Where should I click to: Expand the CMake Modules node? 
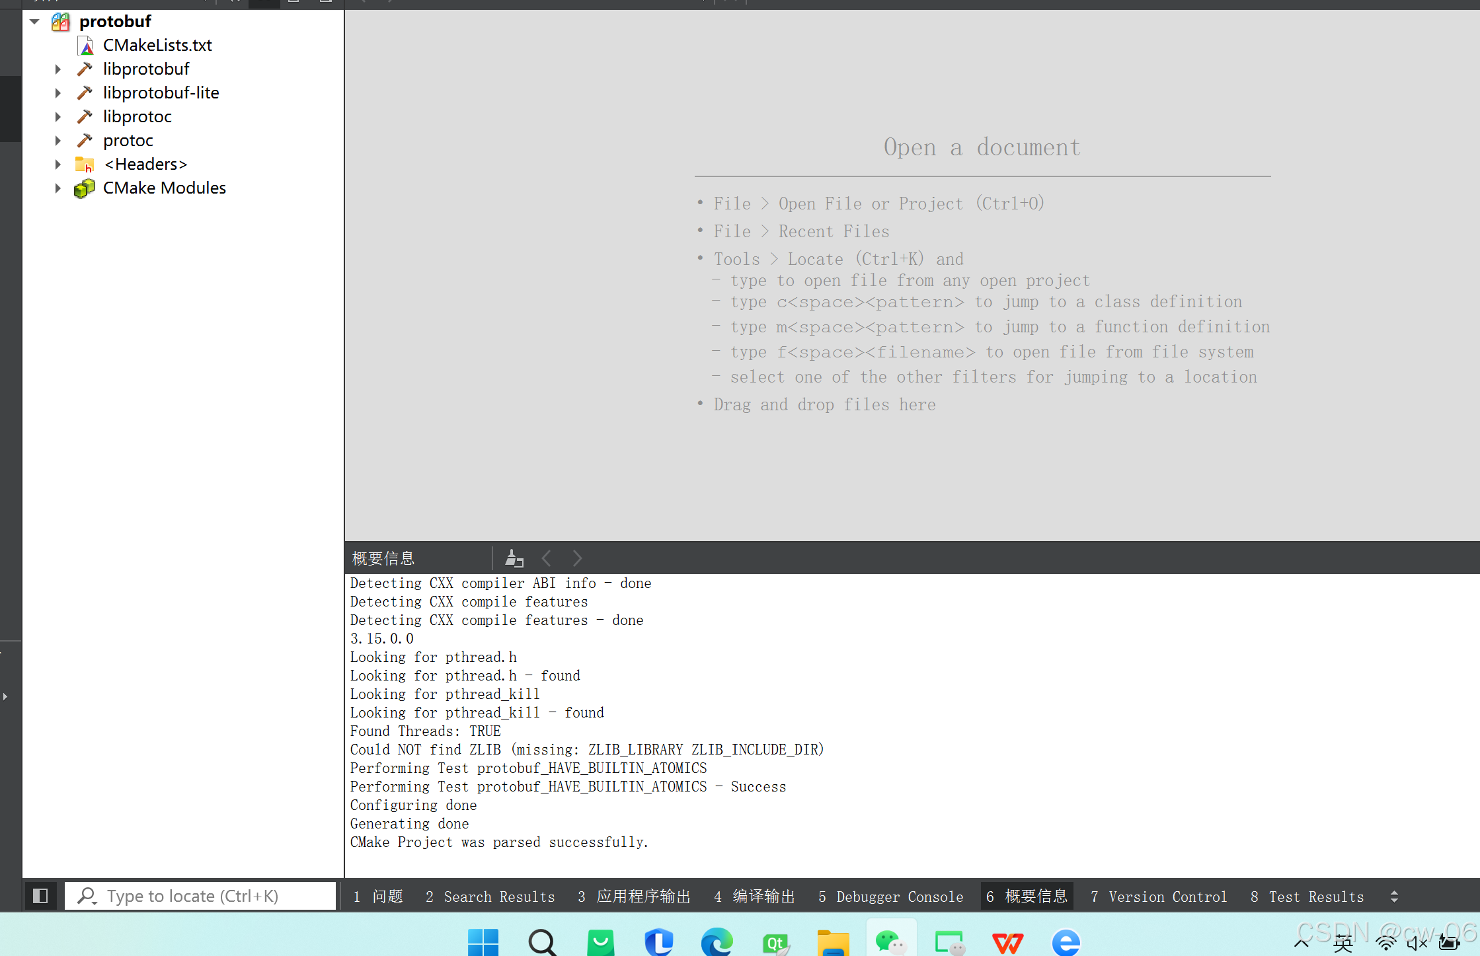pos(58,188)
